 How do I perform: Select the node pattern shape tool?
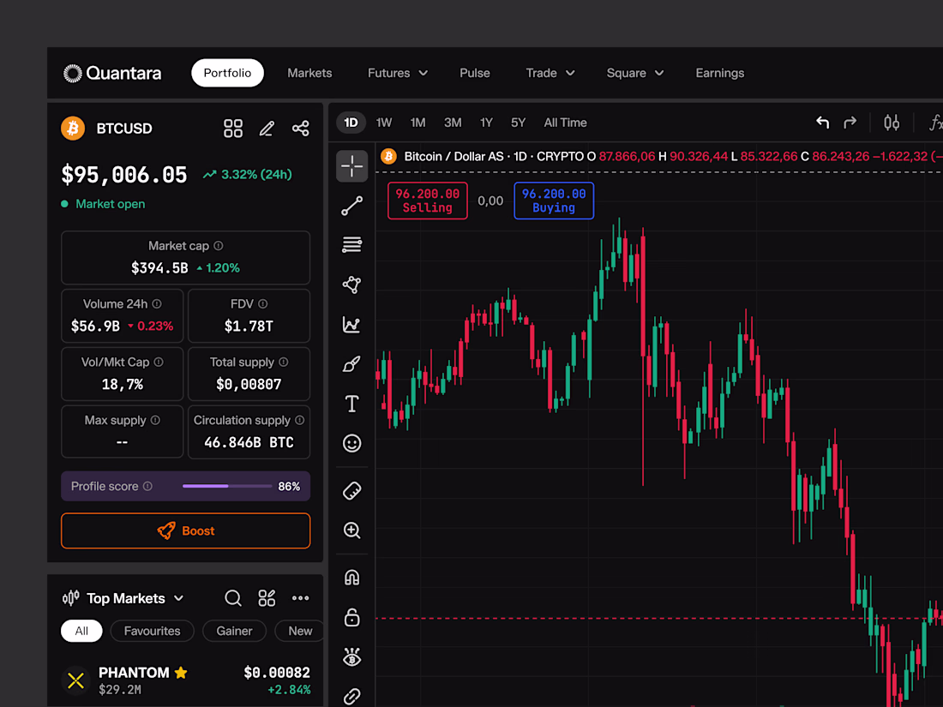pyautogui.click(x=351, y=285)
